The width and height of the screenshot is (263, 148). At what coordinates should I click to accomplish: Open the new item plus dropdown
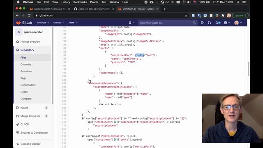[x=131, y=23]
